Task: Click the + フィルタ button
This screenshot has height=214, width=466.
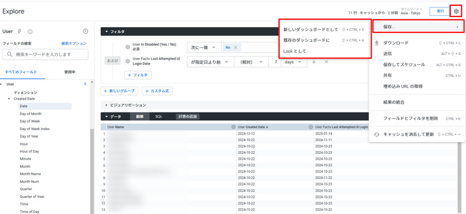Action: (x=137, y=75)
